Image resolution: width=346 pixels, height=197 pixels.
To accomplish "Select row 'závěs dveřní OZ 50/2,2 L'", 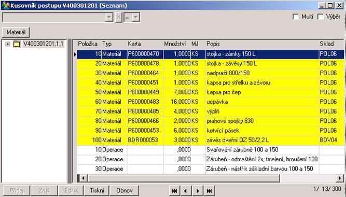I will click(210, 140).
